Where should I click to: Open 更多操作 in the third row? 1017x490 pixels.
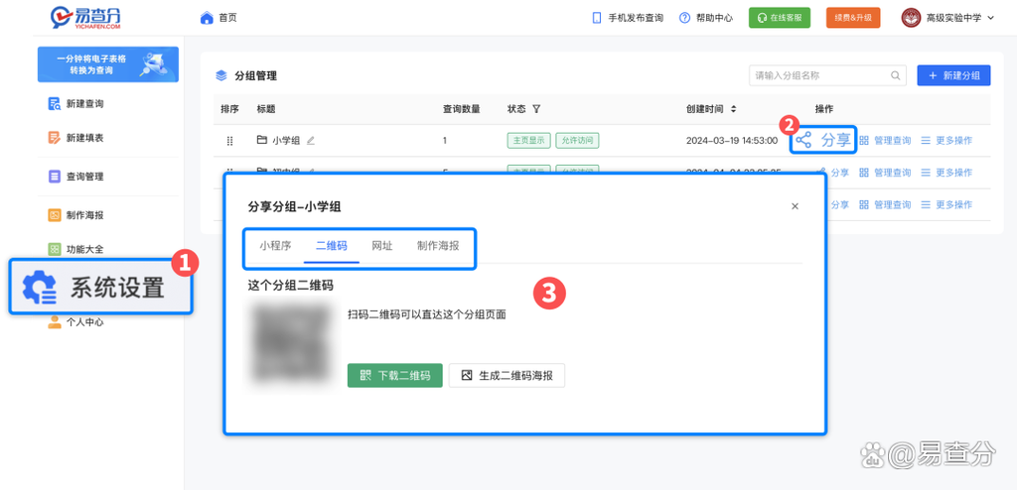tap(946, 204)
